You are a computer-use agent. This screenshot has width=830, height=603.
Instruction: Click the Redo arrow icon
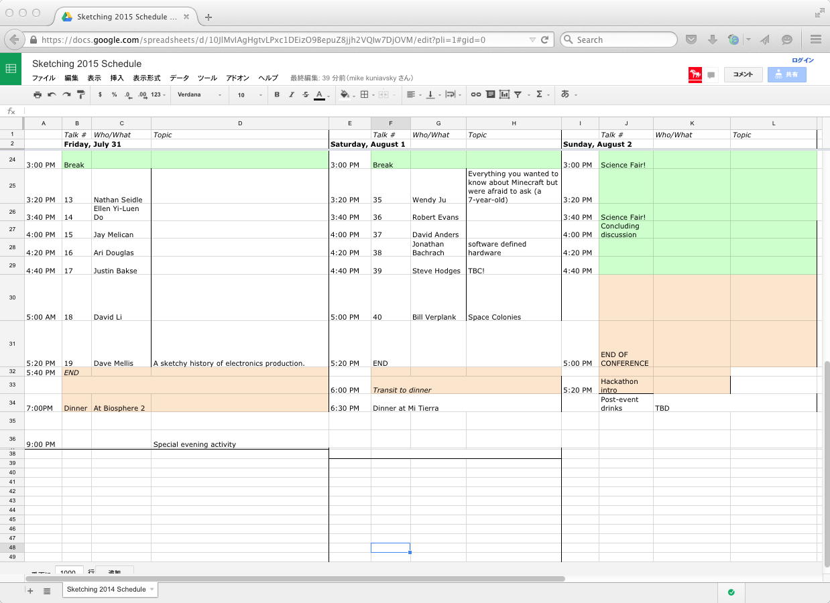pyautogui.click(x=66, y=95)
